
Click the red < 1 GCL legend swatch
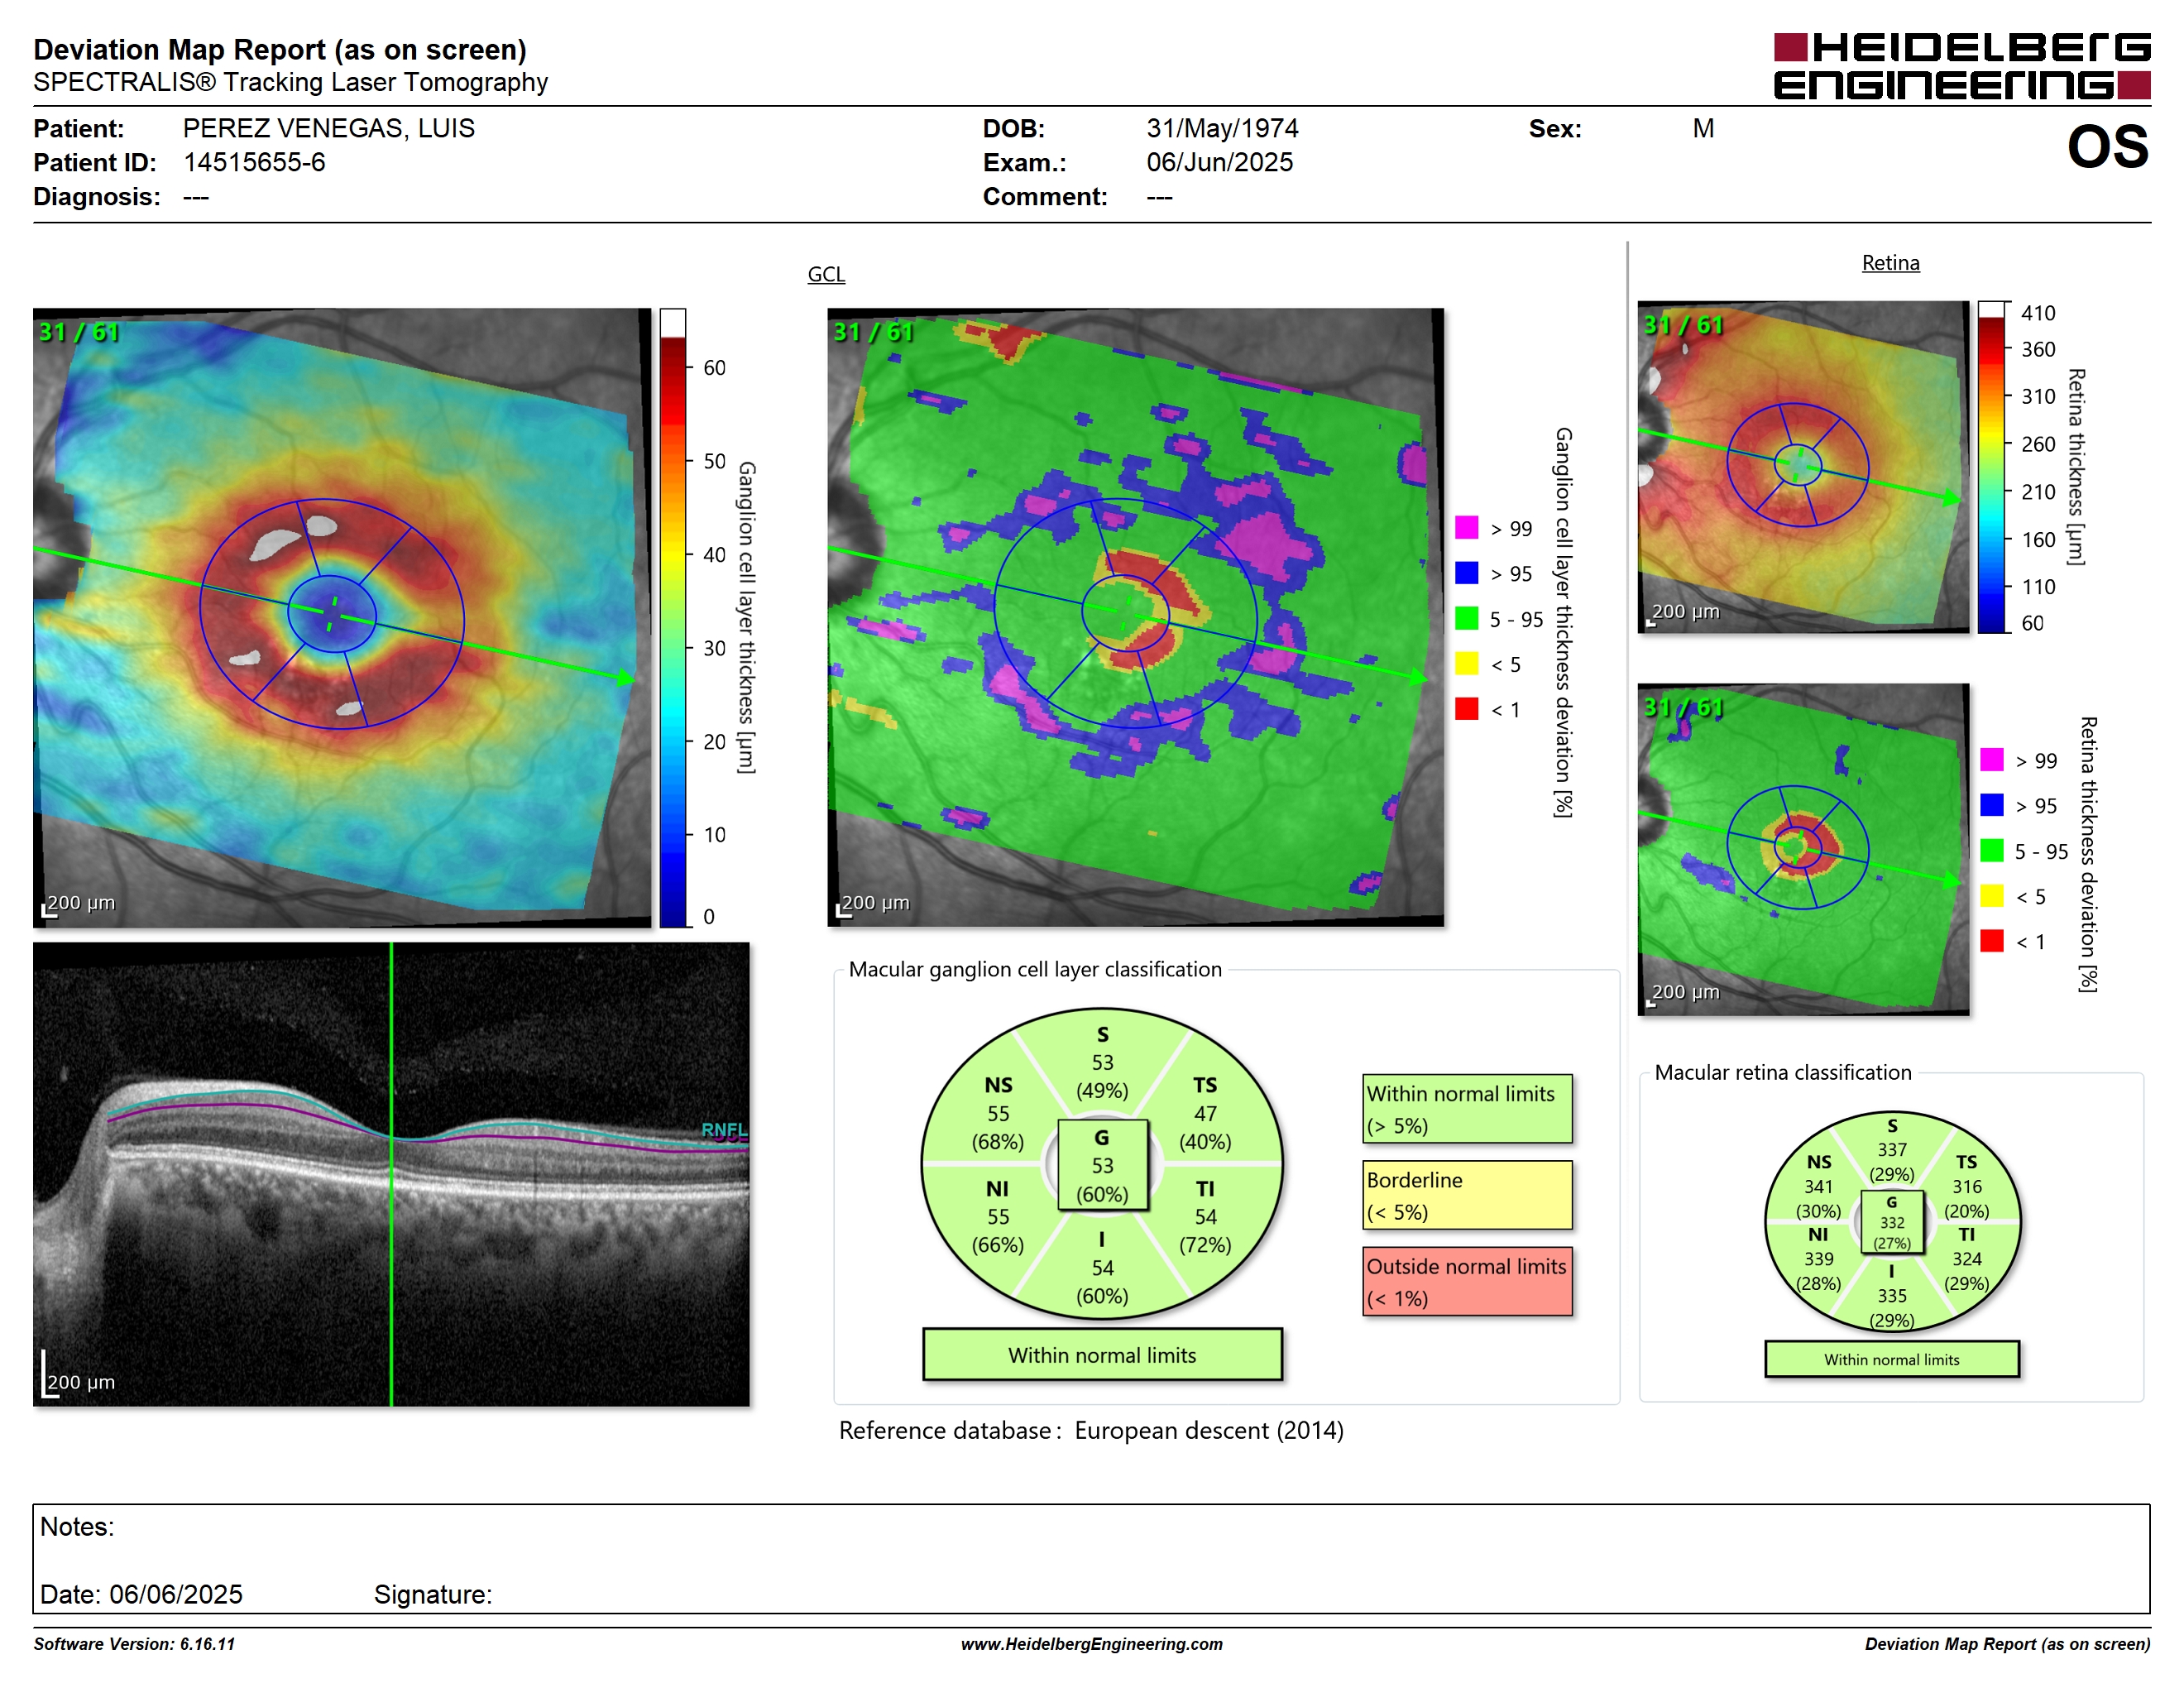coord(1466,709)
